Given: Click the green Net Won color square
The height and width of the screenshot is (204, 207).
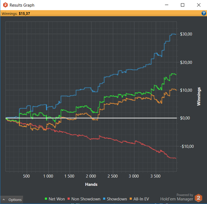Looking at the screenshot, I should pyautogui.click(x=46, y=199).
